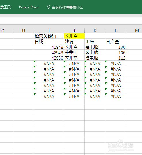Select the 日产量 header cell
This screenshot has width=142, height=155.
[x=116, y=41]
